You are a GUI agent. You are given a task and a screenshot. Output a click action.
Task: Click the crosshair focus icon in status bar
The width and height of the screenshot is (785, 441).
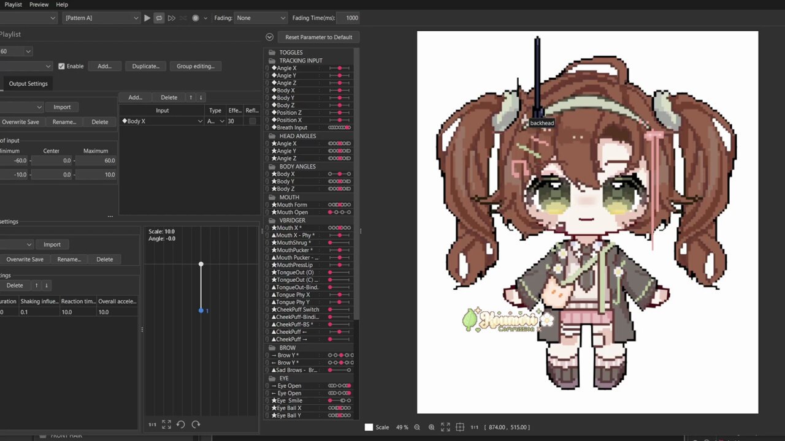[x=460, y=427]
